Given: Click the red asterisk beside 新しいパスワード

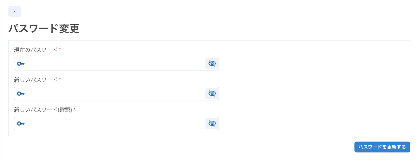Looking at the screenshot, I should click(x=60, y=79).
